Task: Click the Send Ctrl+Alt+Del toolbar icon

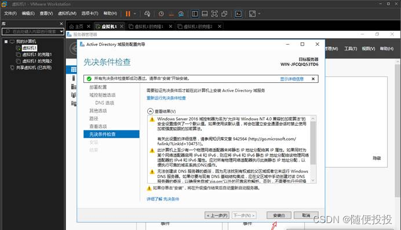Action: pos(147,14)
